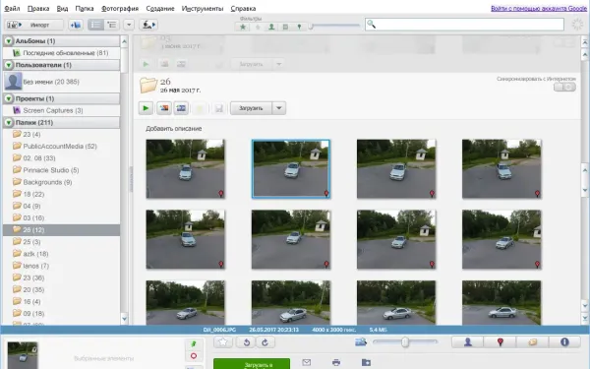Screen dimensions: 590x369
Task: Toggle the sync with Internet switch
Action: (564, 88)
